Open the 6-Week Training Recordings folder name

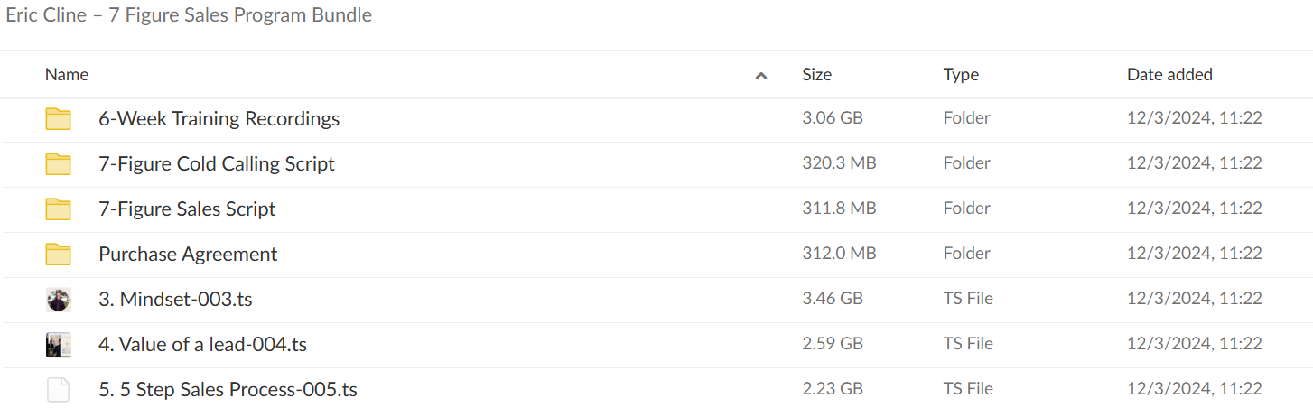coord(219,119)
